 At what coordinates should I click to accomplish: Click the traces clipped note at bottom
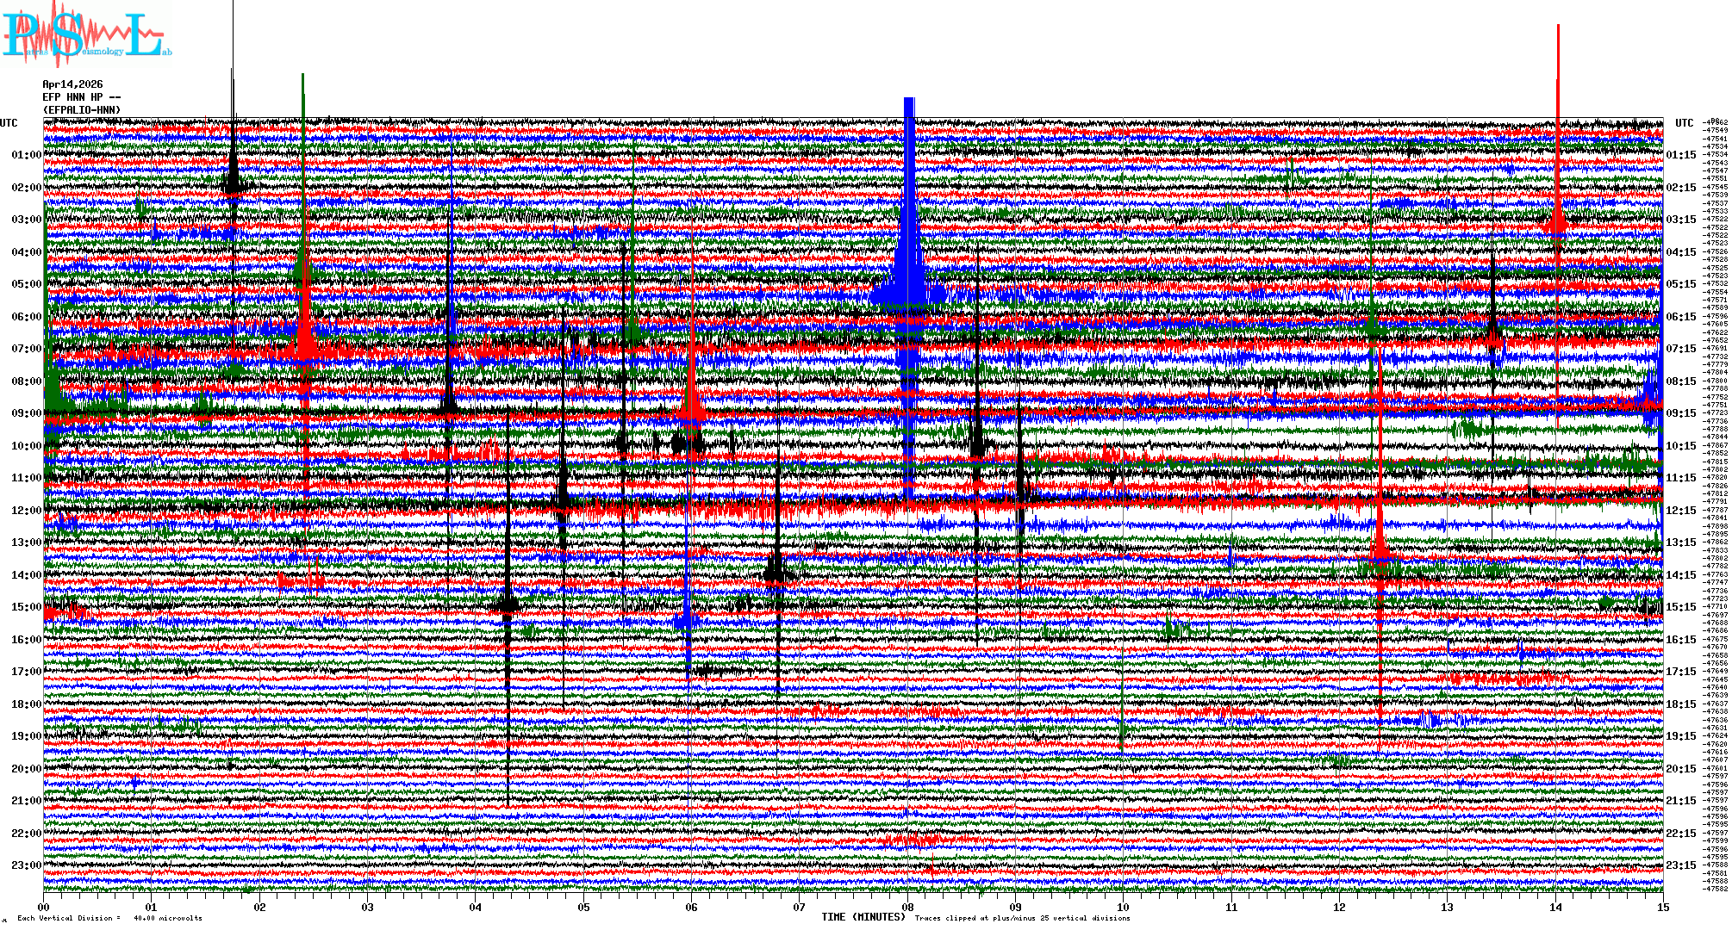click(x=1022, y=918)
